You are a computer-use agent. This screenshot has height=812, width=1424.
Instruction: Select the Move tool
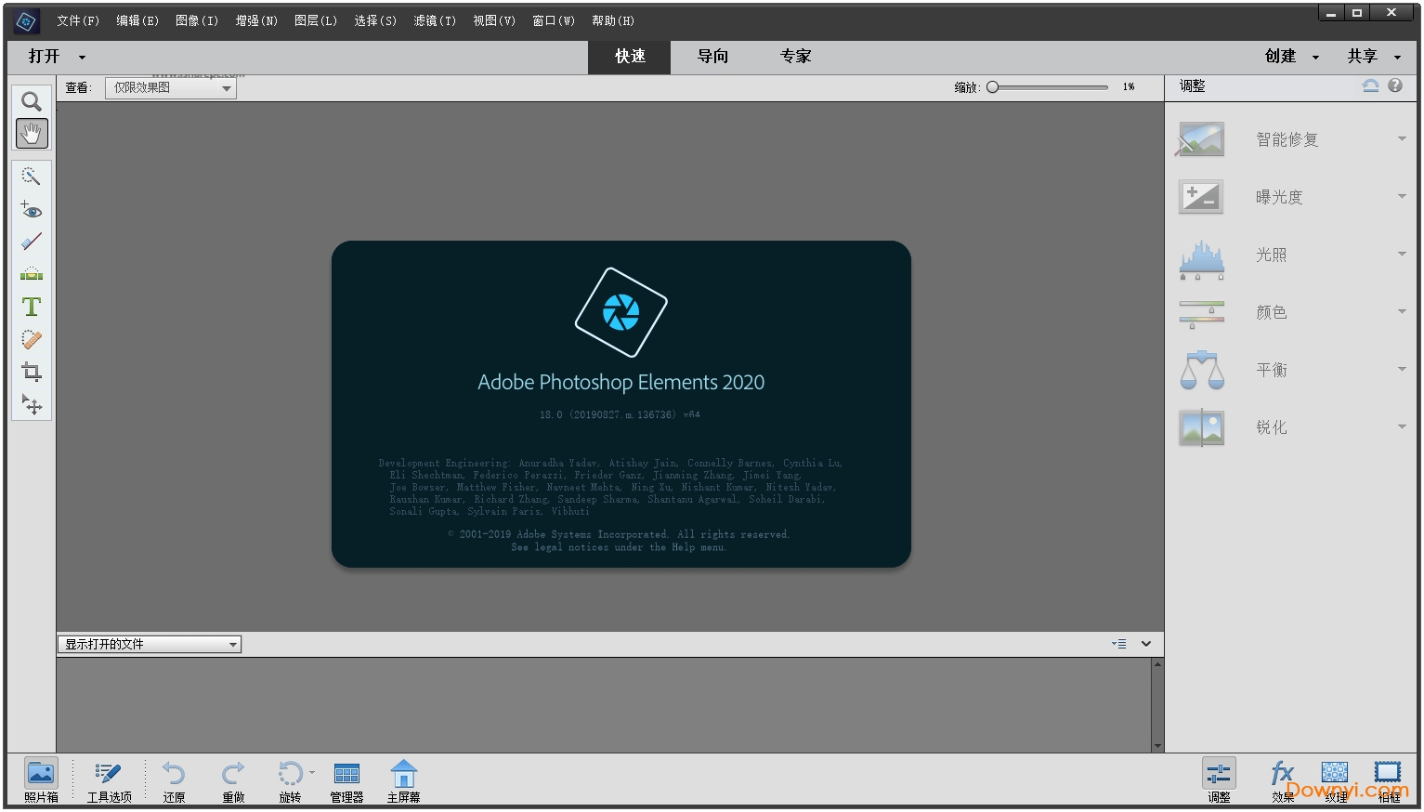click(31, 404)
